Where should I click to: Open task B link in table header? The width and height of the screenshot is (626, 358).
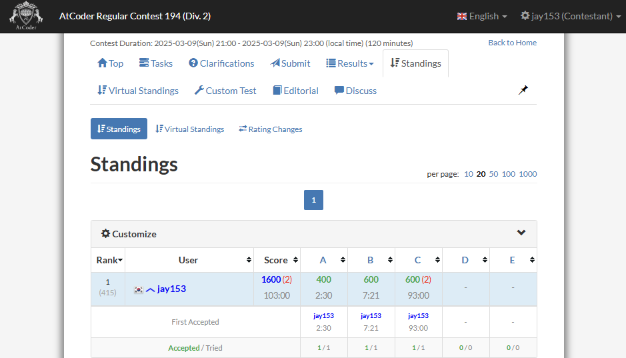(370, 260)
